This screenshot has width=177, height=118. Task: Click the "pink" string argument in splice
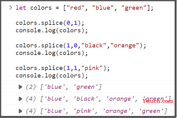[x=92, y=68]
